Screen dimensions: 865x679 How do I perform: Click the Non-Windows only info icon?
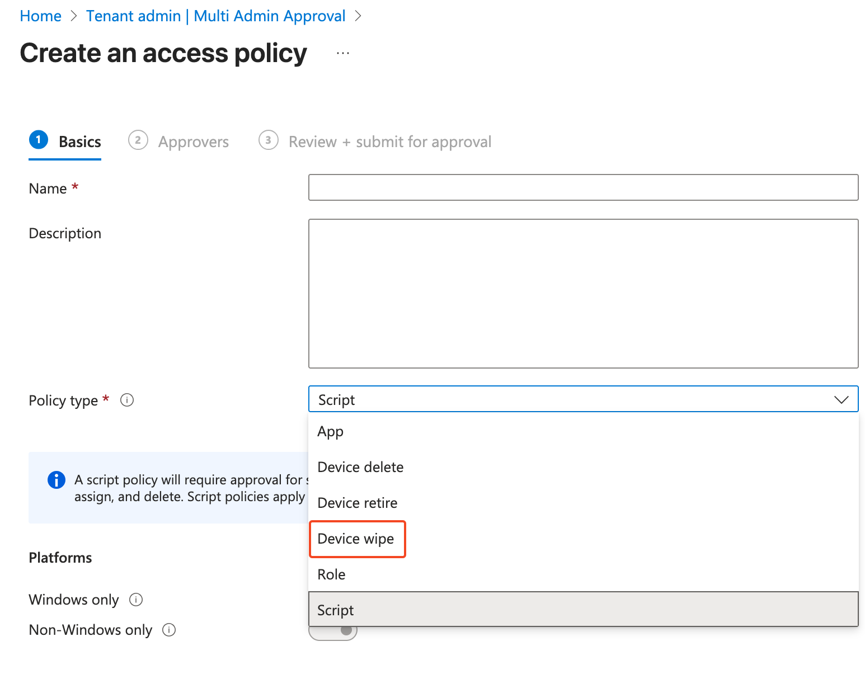[169, 630]
